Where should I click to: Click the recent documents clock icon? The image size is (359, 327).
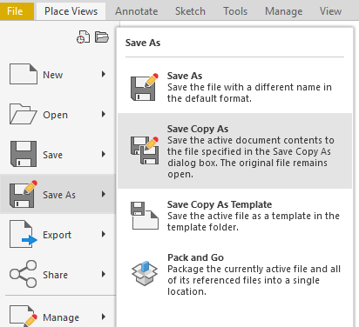click(83, 37)
